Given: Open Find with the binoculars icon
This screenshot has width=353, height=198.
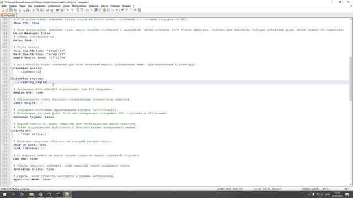Looking at the screenshot, I should [57, 10].
